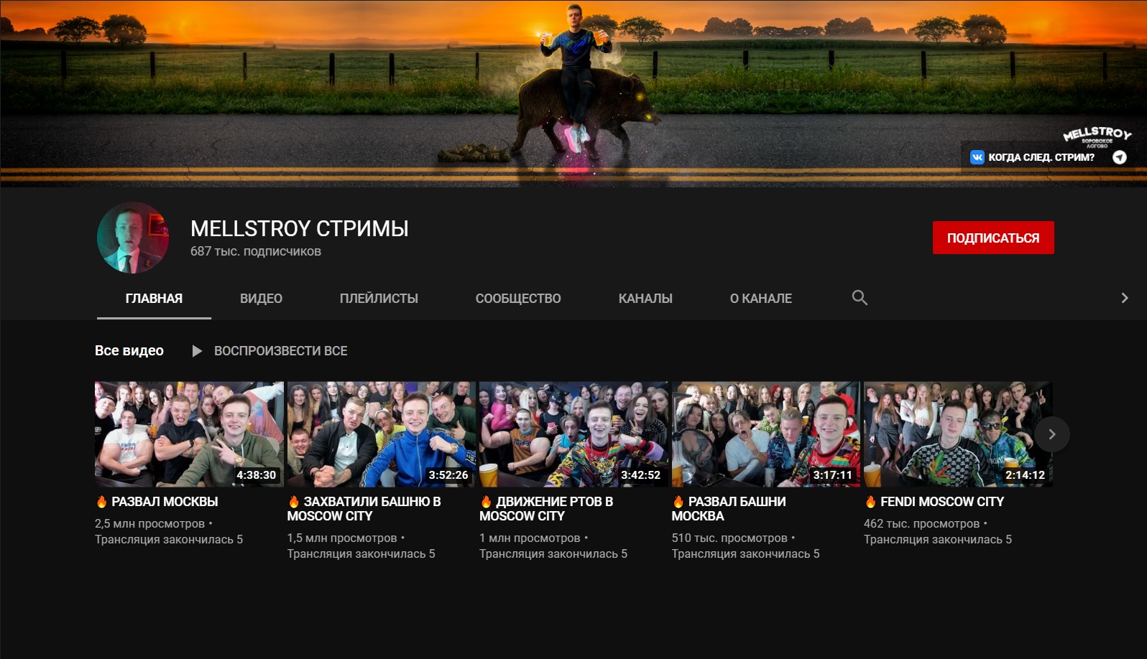Click the MELLSTROY channel avatar
Screen dimensions: 1147x659
pyautogui.click(x=133, y=238)
